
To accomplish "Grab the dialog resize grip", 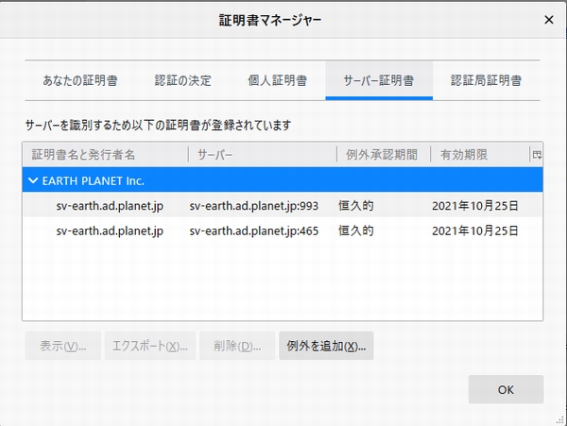I will (560, 419).
